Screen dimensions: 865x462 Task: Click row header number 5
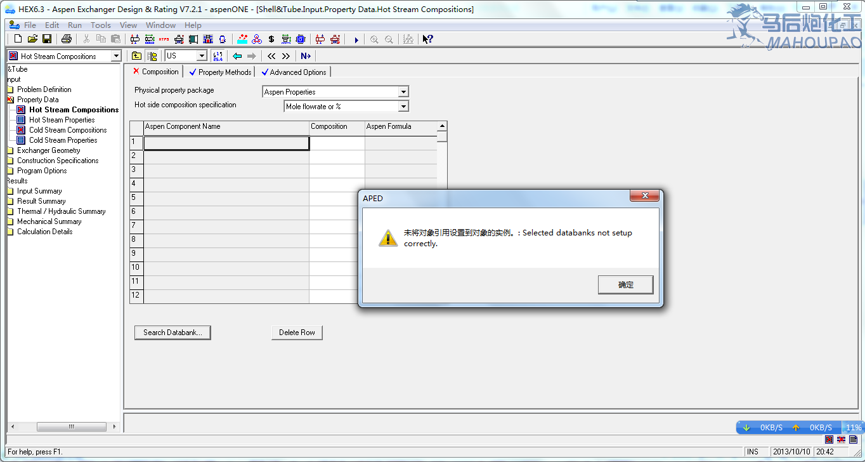coord(136,198)
